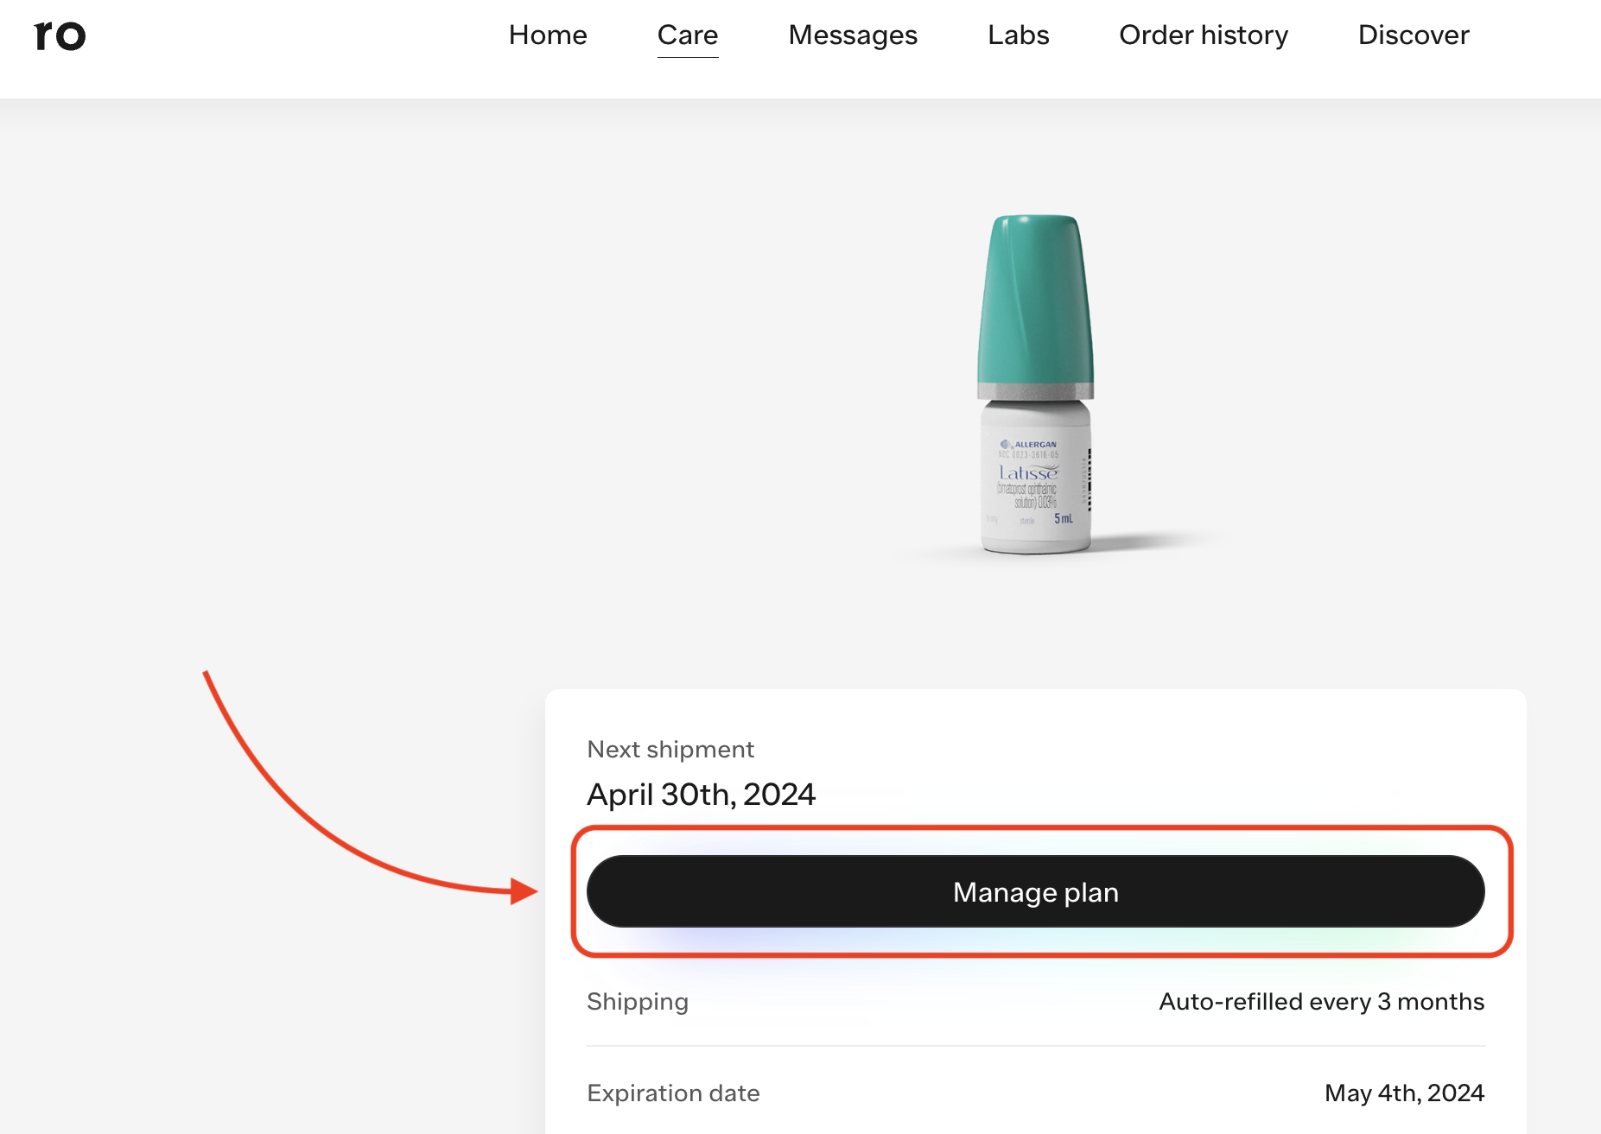
Task: Click the Manage plan button
Action: point(1035,891)
